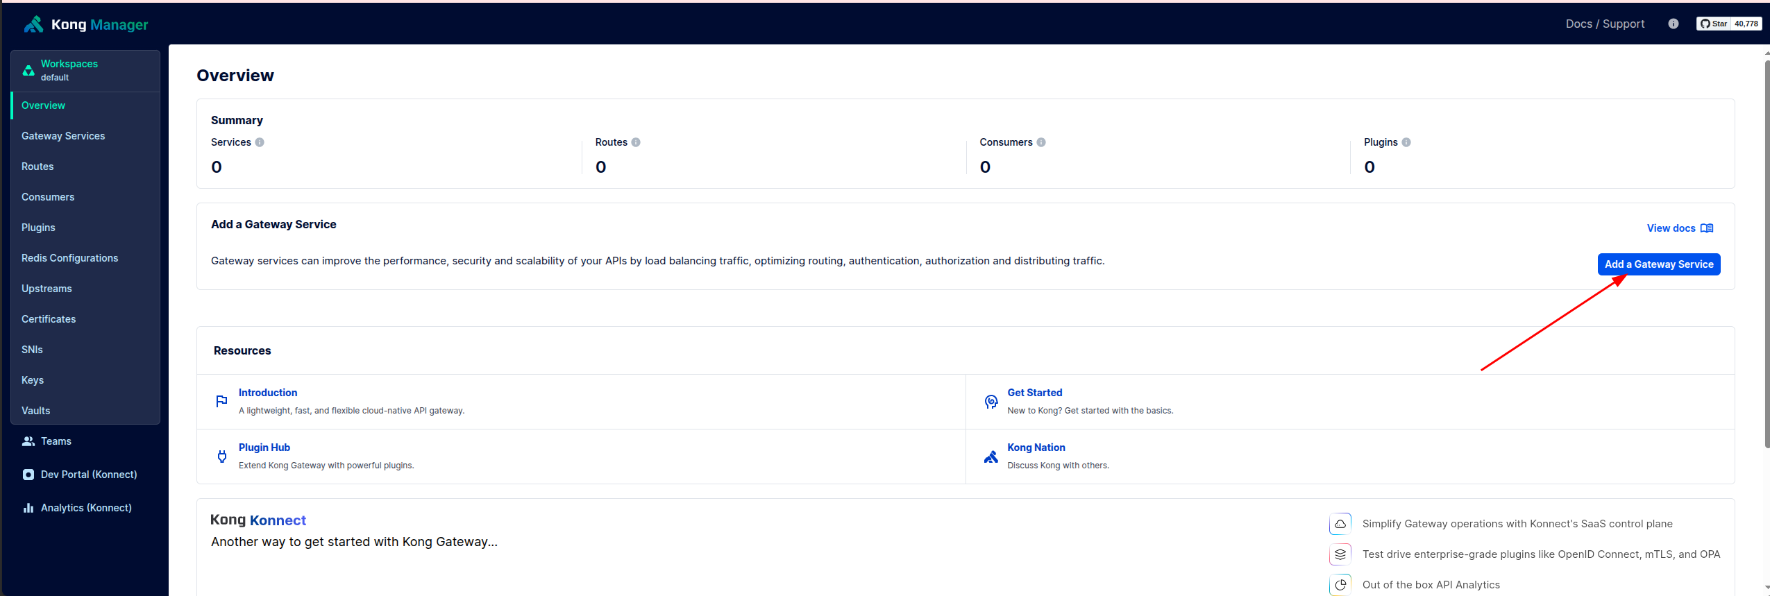Click the info icon next to Routes
The width and height of the screenshot is (1770, 596).
tap(636, 142)
